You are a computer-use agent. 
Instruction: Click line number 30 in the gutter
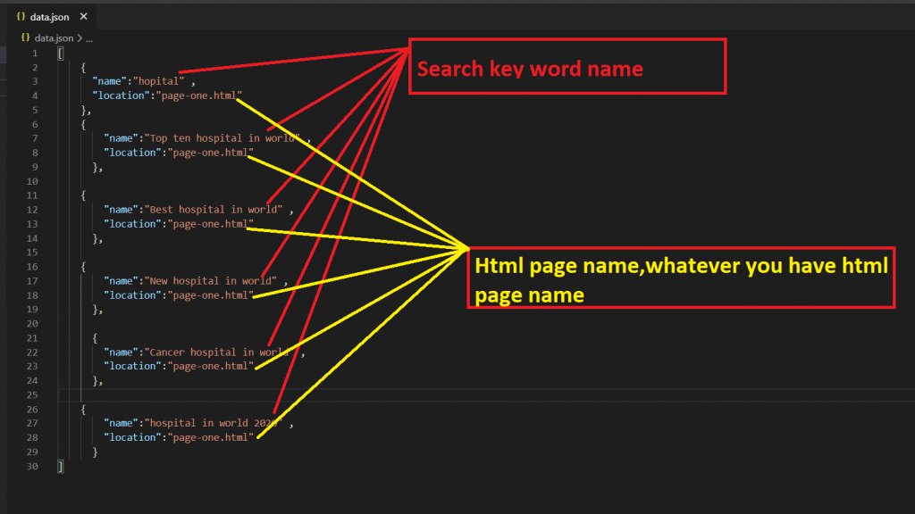click(x=33, y=466)
